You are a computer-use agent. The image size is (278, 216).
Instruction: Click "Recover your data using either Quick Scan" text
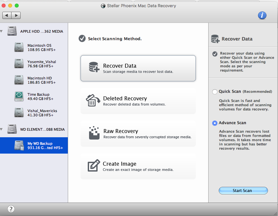point(247,62)
